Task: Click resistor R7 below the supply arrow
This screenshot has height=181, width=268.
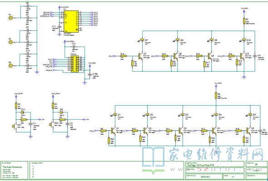Action: pos(244,21)
